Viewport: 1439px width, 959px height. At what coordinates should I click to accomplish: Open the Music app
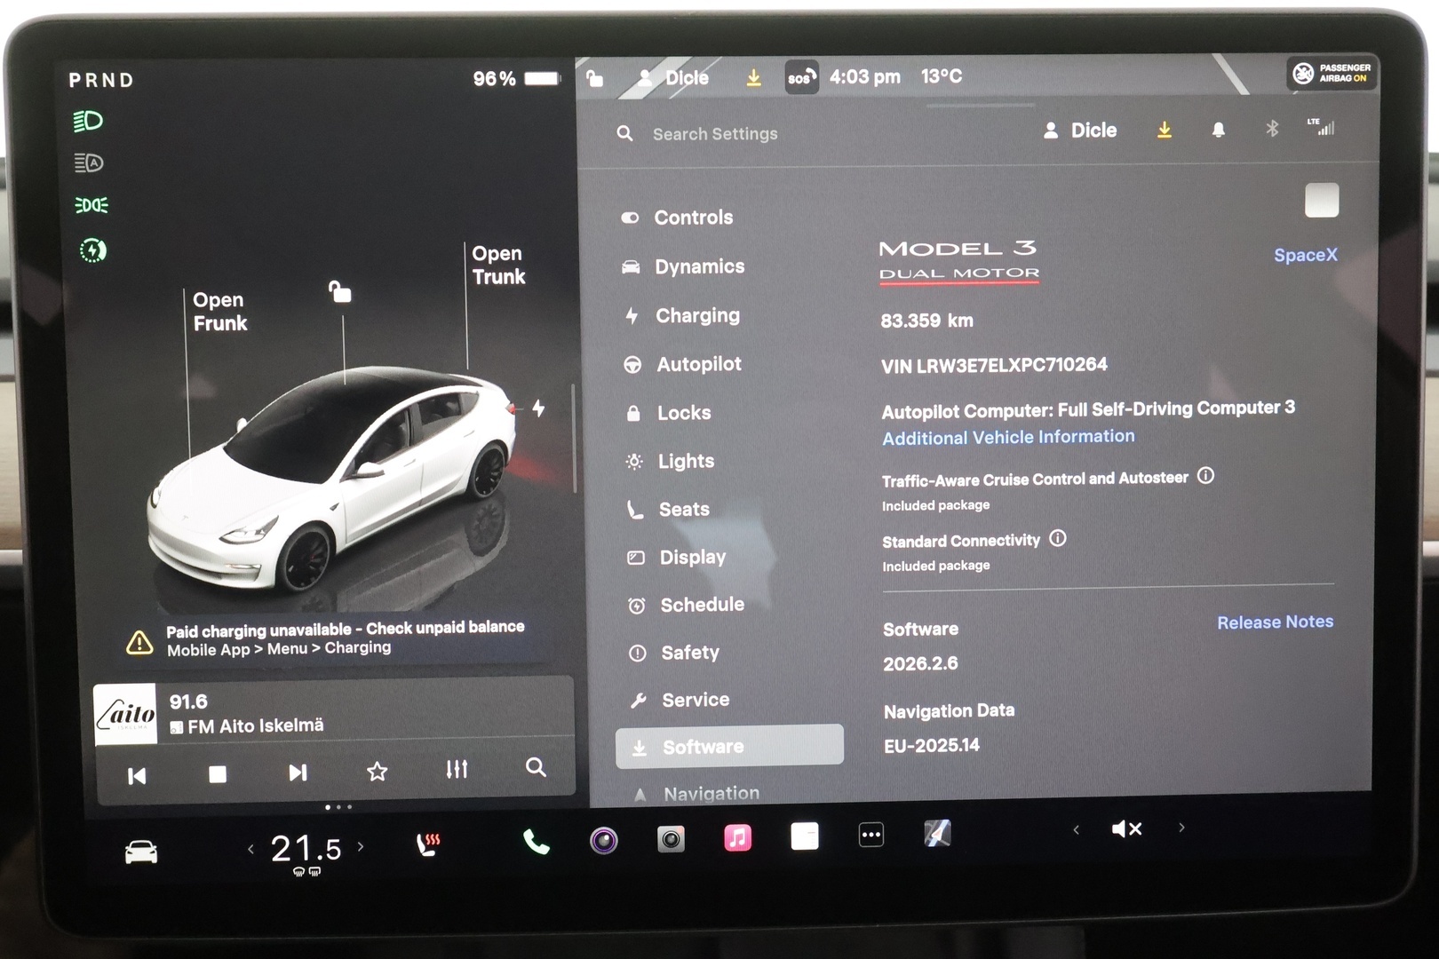pyautogui.click(x=737, y=837)
